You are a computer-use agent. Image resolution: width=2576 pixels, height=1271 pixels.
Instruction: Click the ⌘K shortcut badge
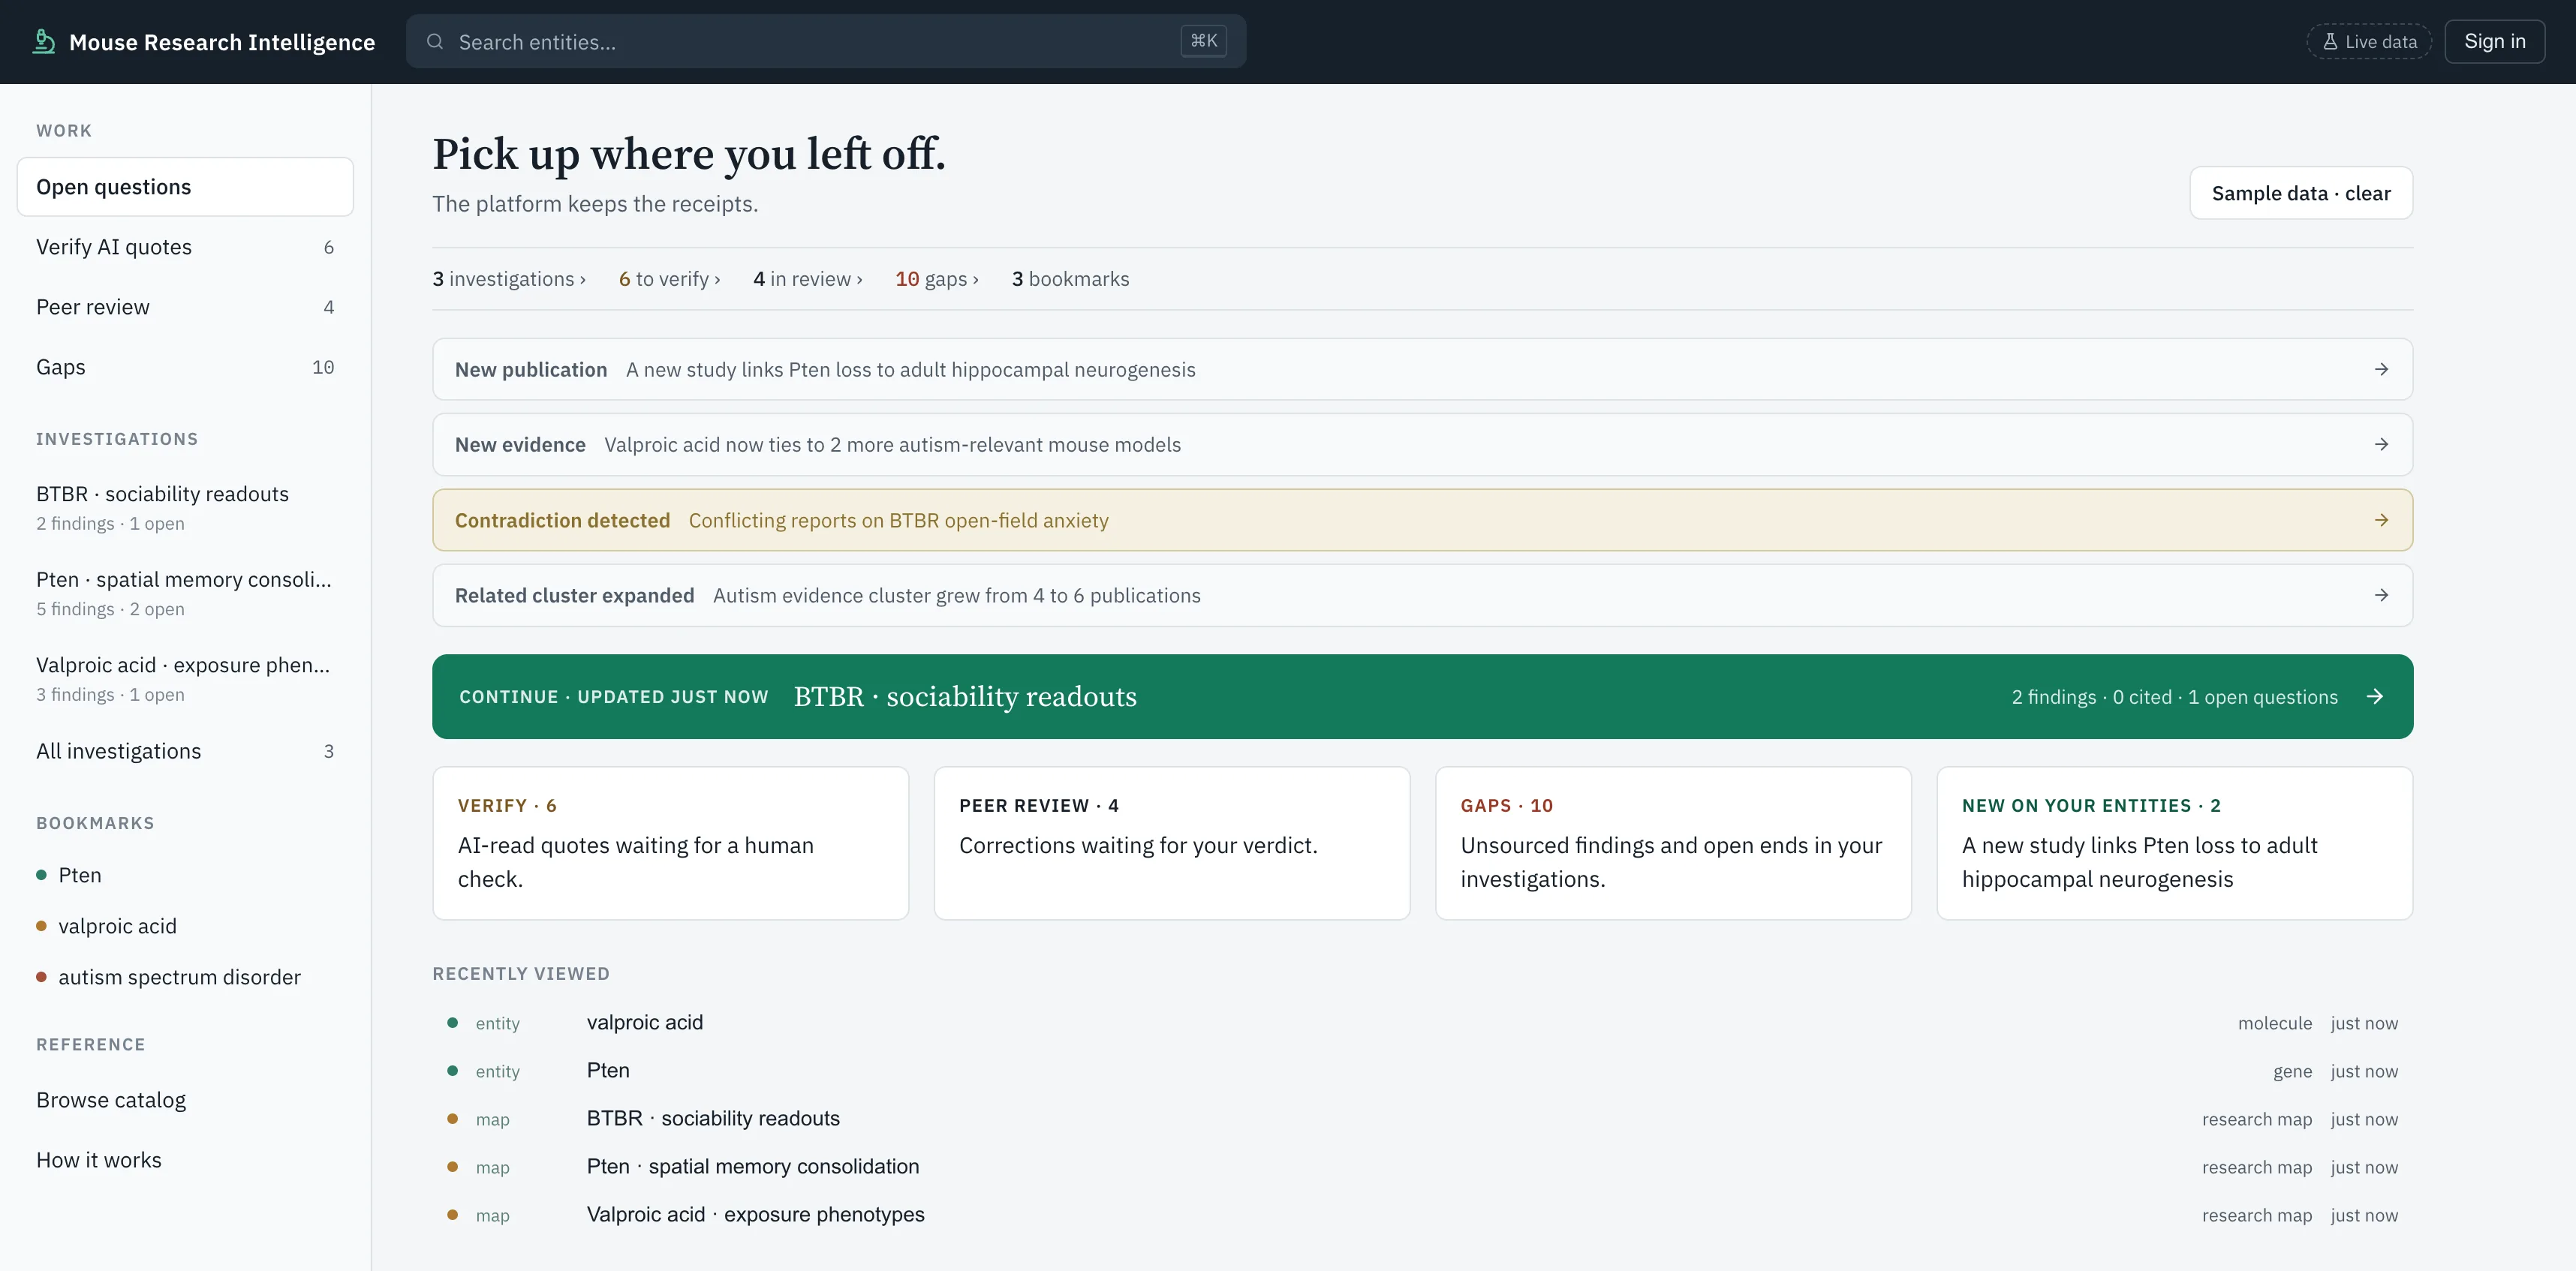[1203, 41]
